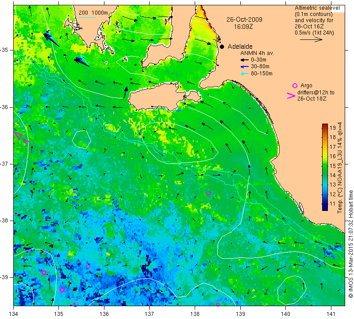354x319 pixels.
Task: Click the 'Altimetric sealevel' caption
Action: point(317,8)
